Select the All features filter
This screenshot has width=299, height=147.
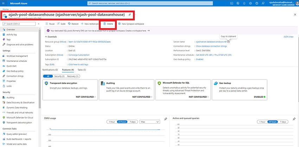click(48, 76)
